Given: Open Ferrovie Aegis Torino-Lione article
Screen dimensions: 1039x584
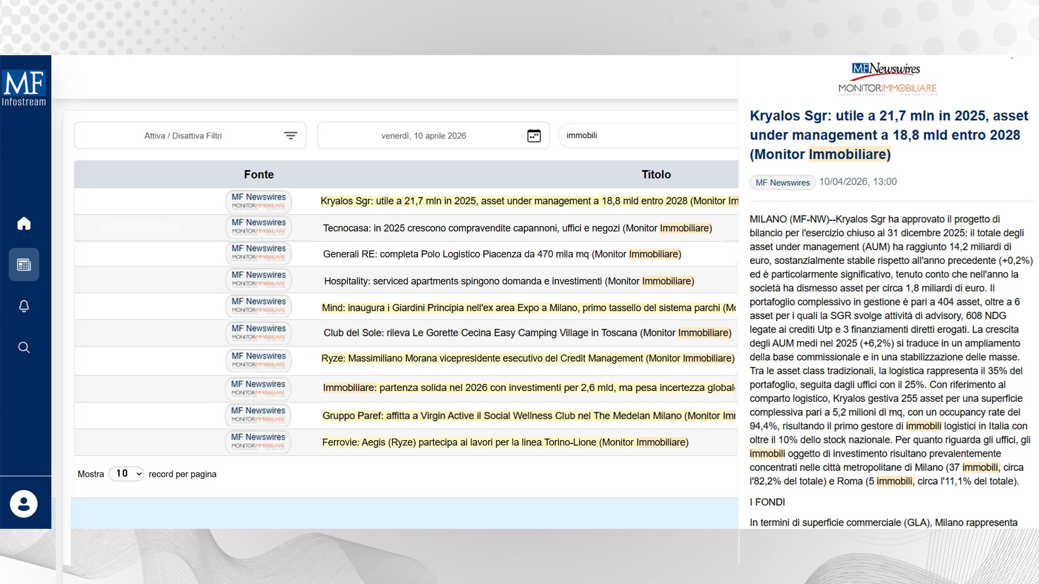Looking at the screenshot, I should point(505,442).
